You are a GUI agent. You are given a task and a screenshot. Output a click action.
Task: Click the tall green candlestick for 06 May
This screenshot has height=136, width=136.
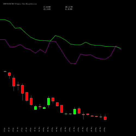pyautogui.click(x=49, y=101)
